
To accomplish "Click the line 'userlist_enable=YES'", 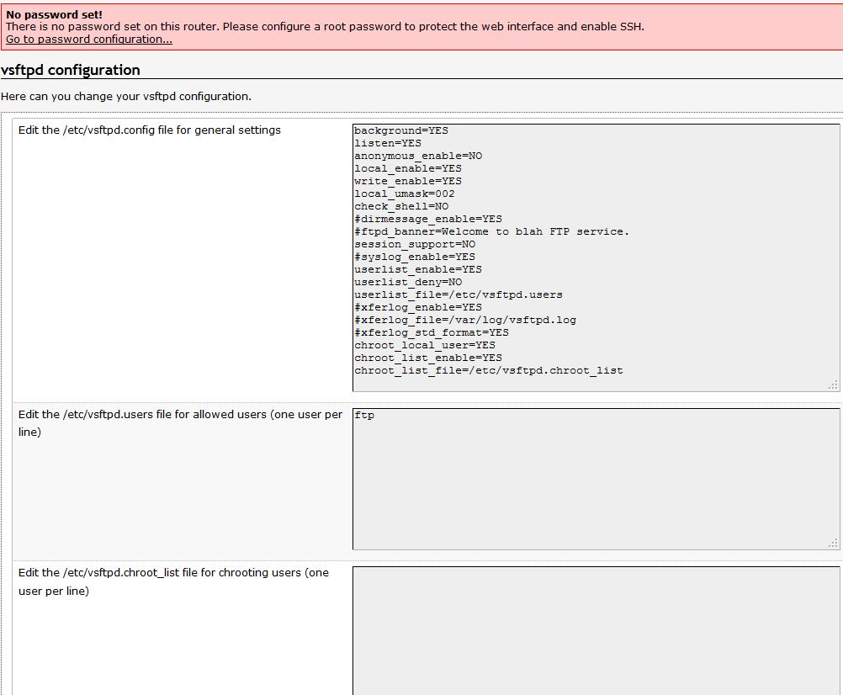I will [418, 269].
